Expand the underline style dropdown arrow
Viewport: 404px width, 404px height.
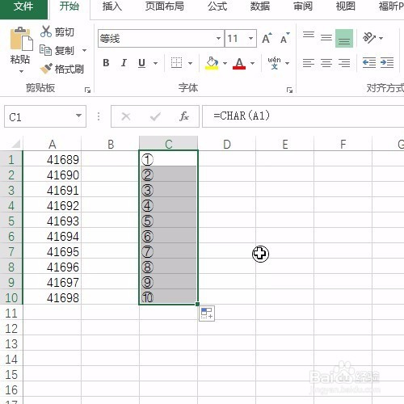pos(155,63)
